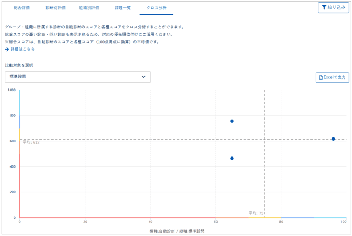Click the chevron arrow of the 標準設問 dropdown
This screenshot has height=236, width=352.
[143, 77]
